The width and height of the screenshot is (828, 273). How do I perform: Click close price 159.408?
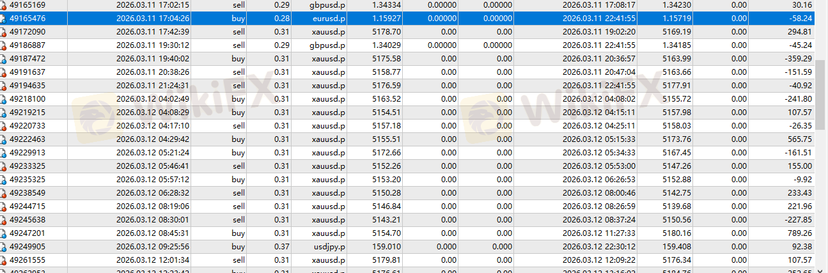point(677,247)
